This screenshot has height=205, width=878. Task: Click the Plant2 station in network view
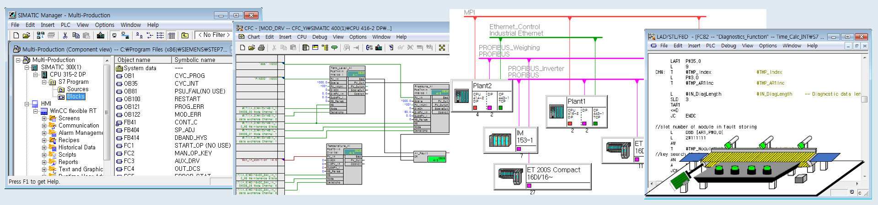pos(482,96)
